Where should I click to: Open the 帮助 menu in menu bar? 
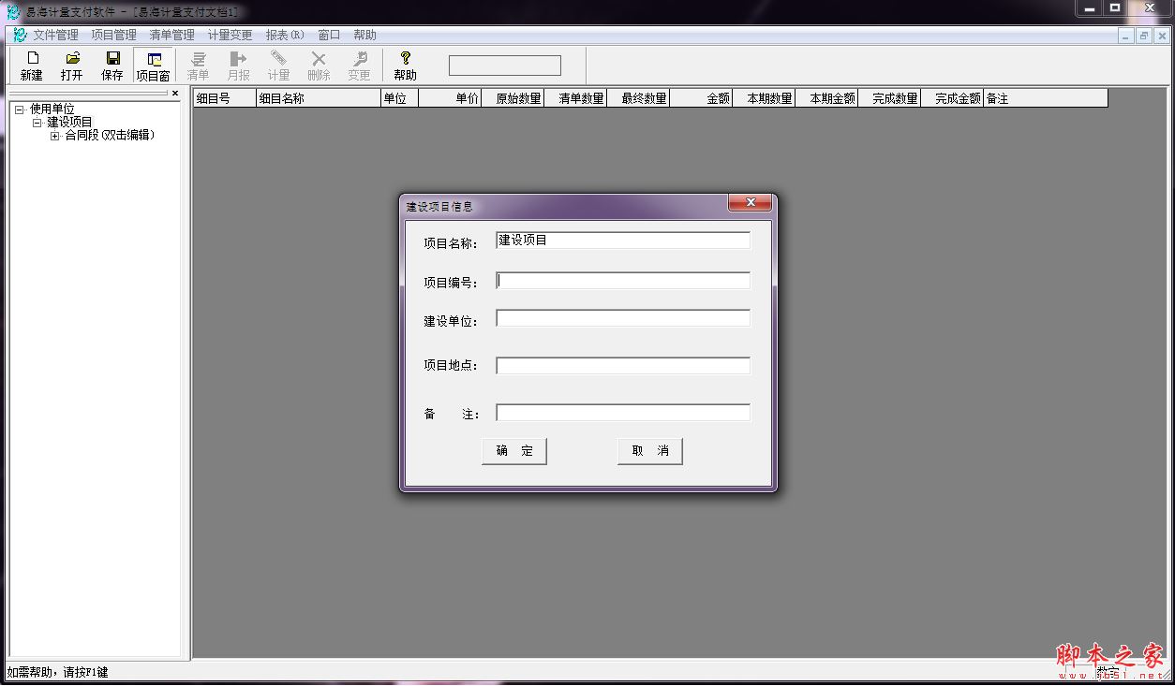click(364, 36)
